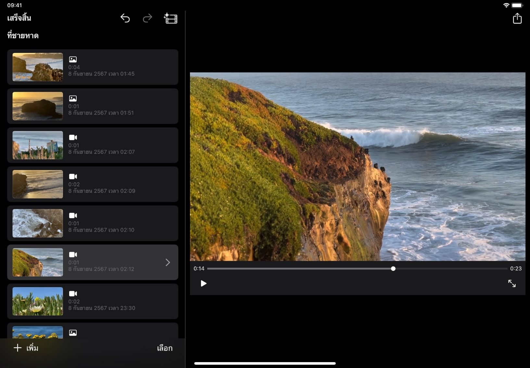Expand the selected 02:12 clip chevron
Image resolution: width=530 pixels, height=368 pixels.
(168, 262)
